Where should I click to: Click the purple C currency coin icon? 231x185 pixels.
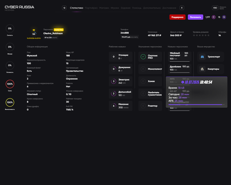214,17
